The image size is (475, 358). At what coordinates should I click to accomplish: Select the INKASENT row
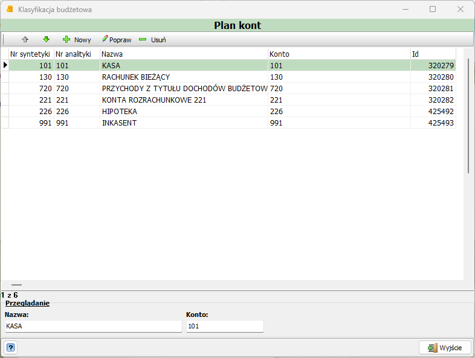click(232, 123)
